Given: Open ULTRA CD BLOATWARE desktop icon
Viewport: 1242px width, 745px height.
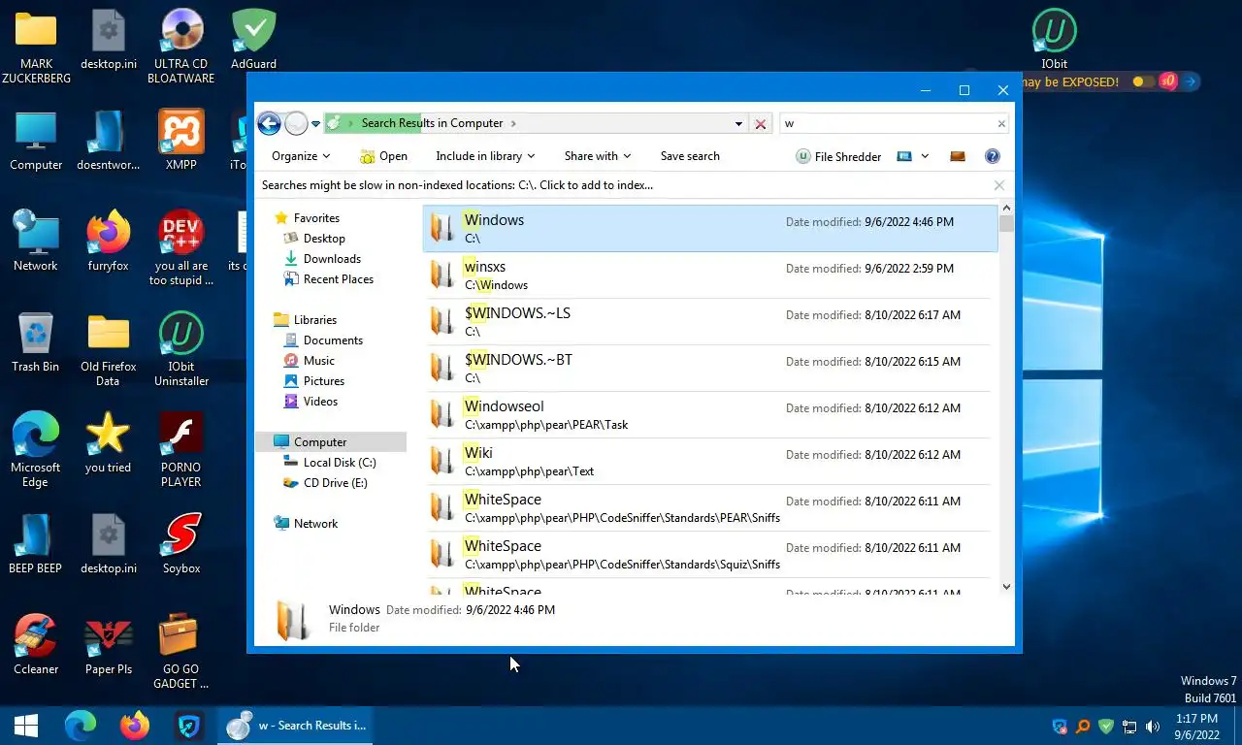Looking at the screenshot, I should coord(181,46).
